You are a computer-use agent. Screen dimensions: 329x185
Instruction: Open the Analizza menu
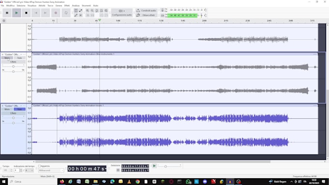[76, 5]
